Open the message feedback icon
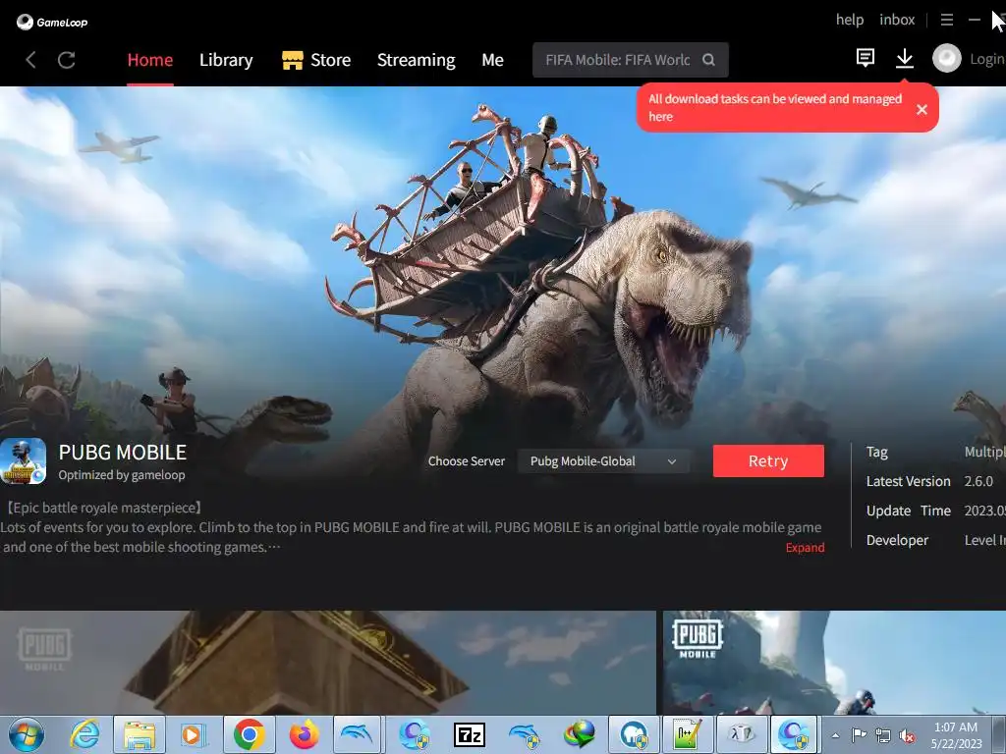 tap(865, 58)
